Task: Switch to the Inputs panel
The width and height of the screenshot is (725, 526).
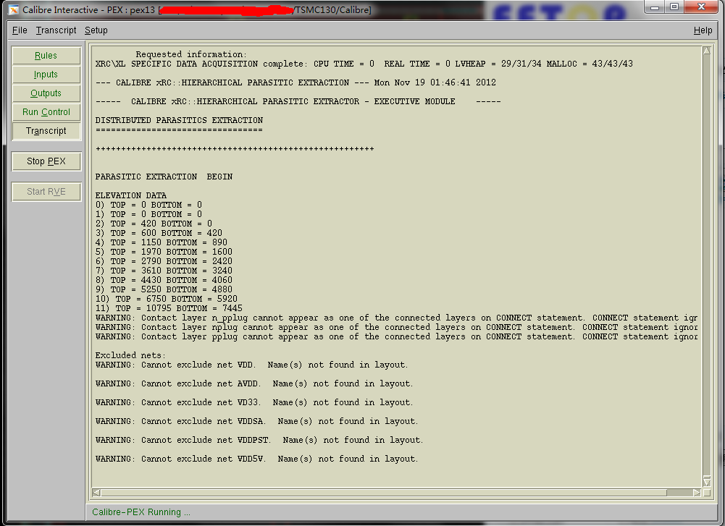Action: pyautogui.click(x=46, y=75)
